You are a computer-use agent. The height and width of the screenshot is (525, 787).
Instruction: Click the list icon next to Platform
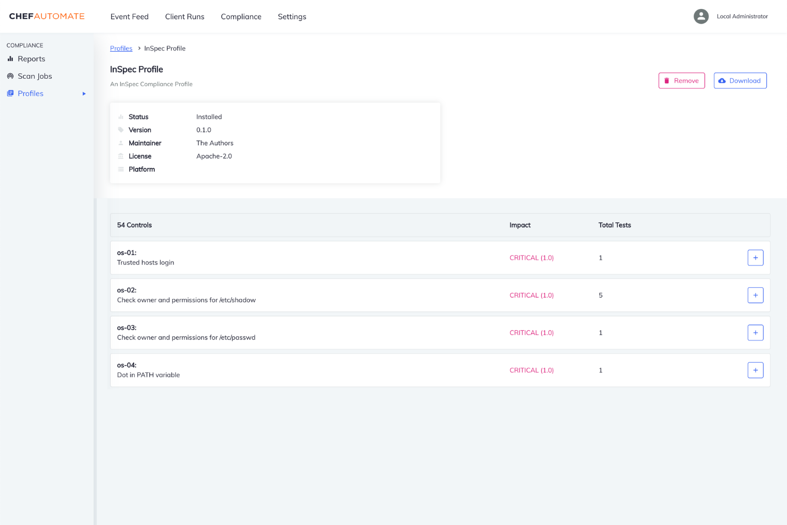(121, 169)
